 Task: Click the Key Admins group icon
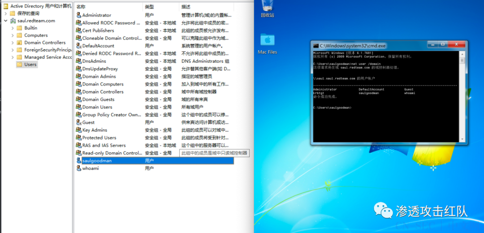coord(79,130)
